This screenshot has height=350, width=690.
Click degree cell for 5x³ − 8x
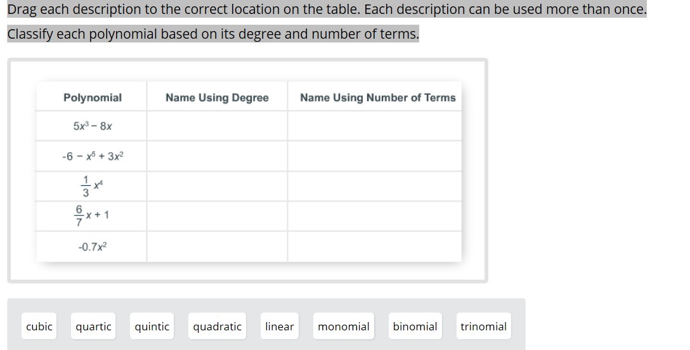pos(217,126)
